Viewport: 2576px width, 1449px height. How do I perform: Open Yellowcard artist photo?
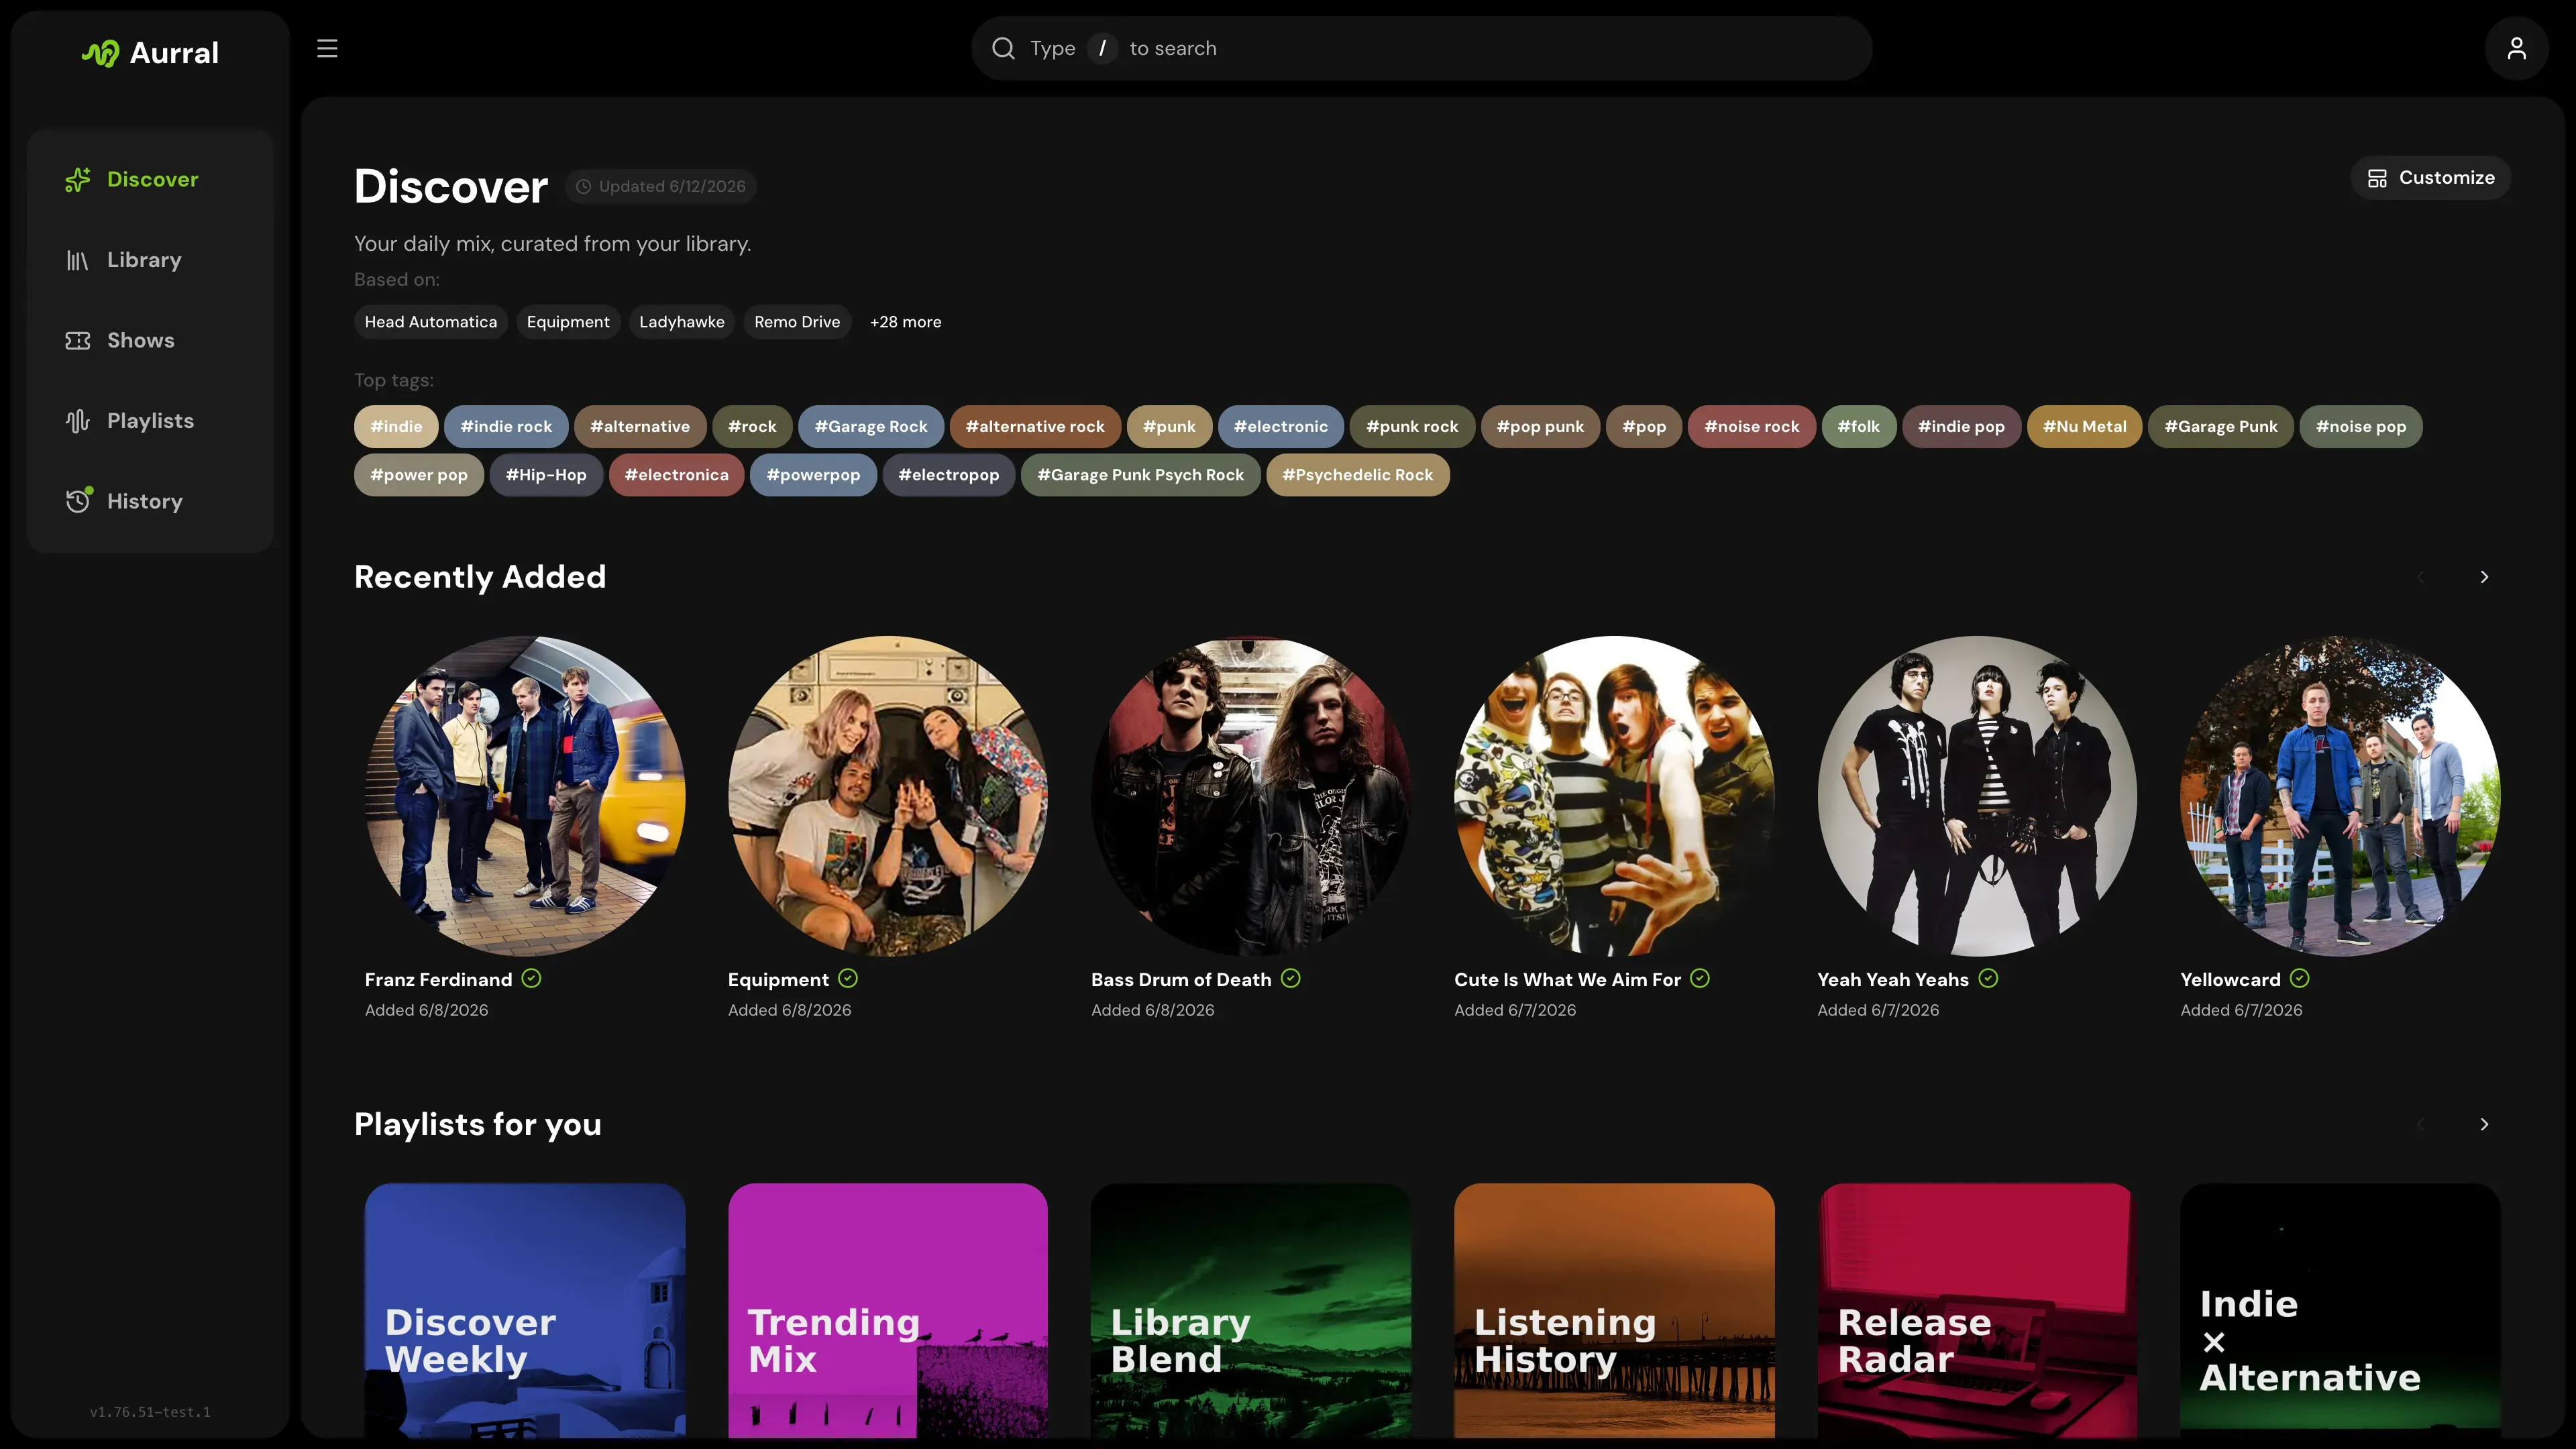pos(2340,796)
